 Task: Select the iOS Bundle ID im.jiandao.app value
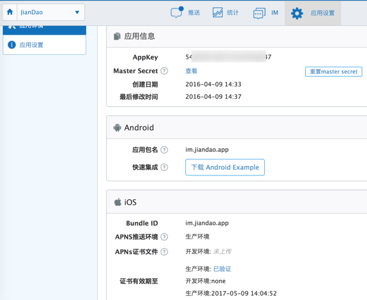point(207,223)
